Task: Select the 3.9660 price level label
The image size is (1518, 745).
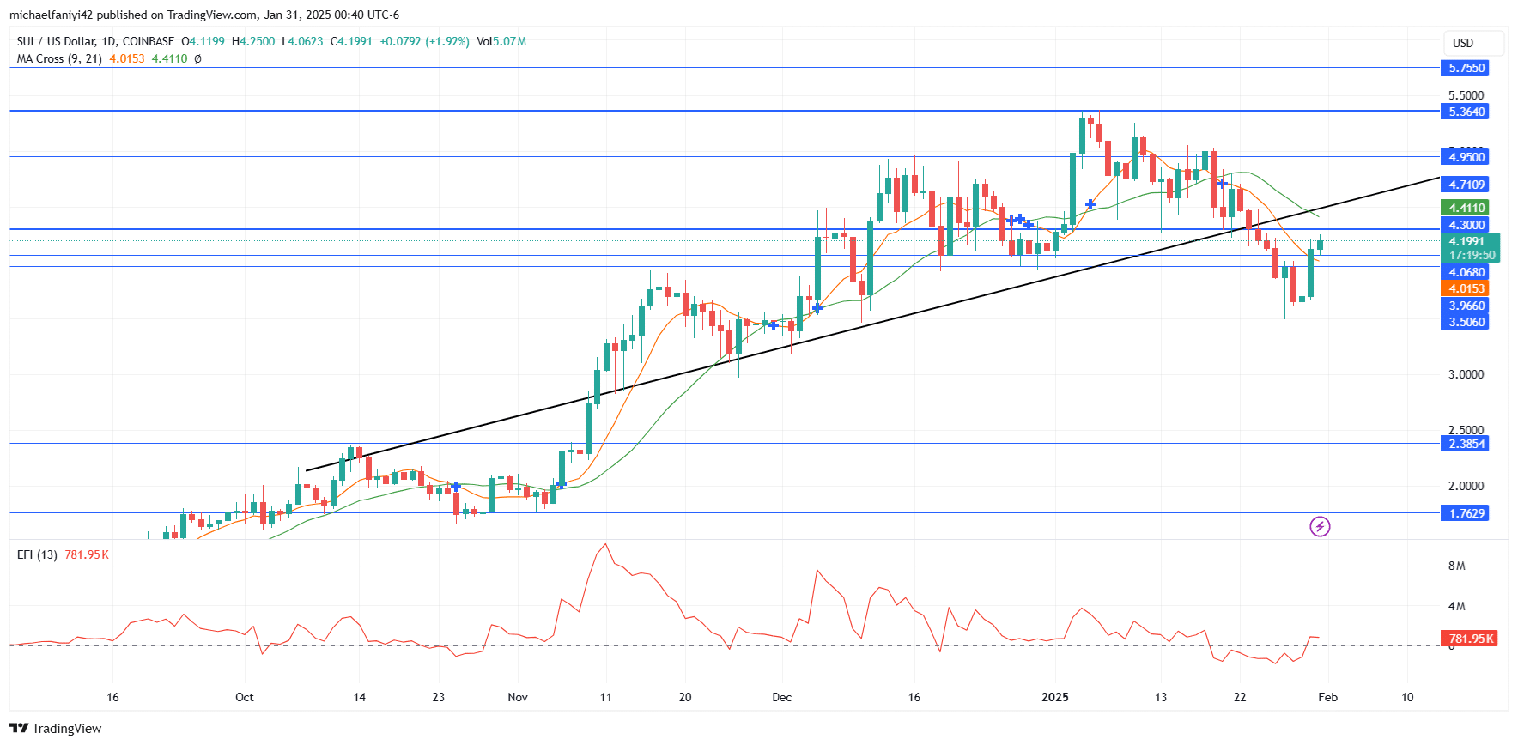Action: [1466, 306]
